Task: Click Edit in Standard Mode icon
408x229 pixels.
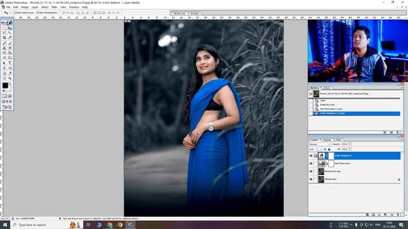Action: [4, 96]
